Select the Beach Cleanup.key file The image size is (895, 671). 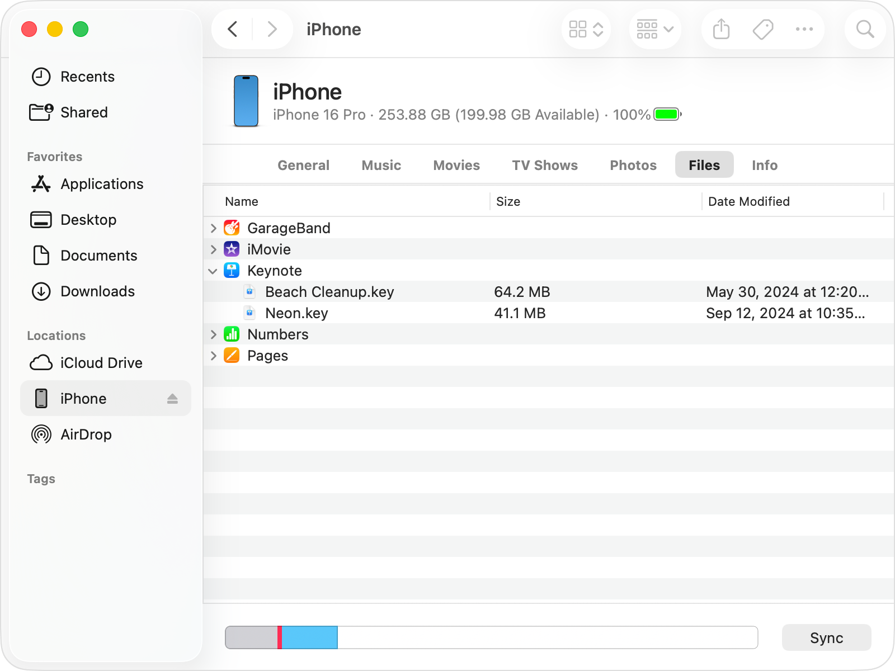[329, 291]
